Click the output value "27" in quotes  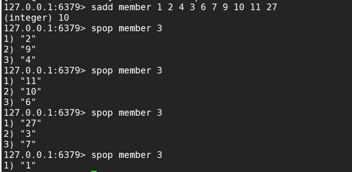[31, 123]
